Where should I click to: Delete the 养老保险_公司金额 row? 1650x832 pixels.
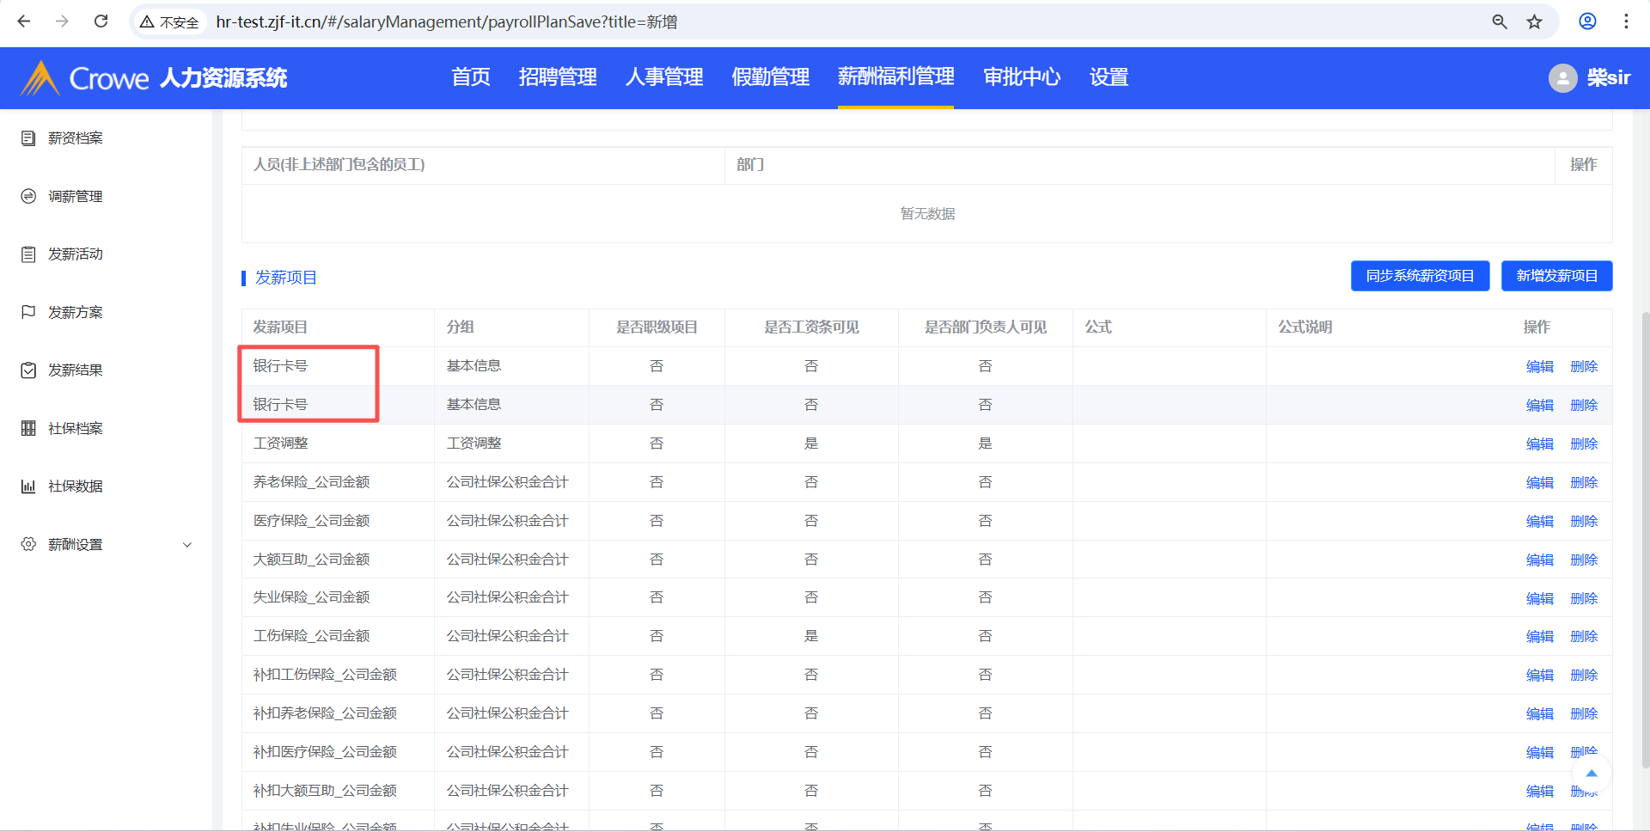[1583, 482]
